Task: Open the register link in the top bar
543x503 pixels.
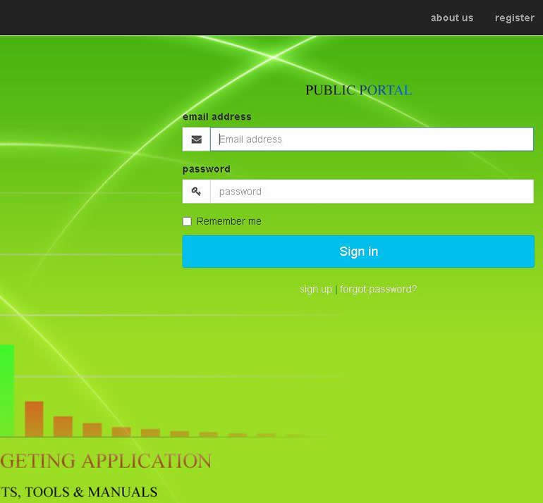Action: [x=514, y=18]
